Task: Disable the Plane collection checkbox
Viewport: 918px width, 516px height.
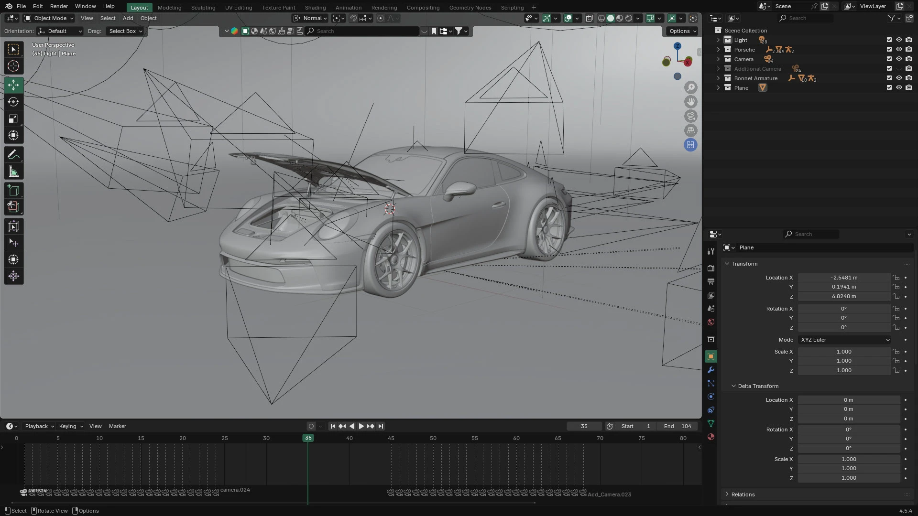Action: click(x=889, y=87)
